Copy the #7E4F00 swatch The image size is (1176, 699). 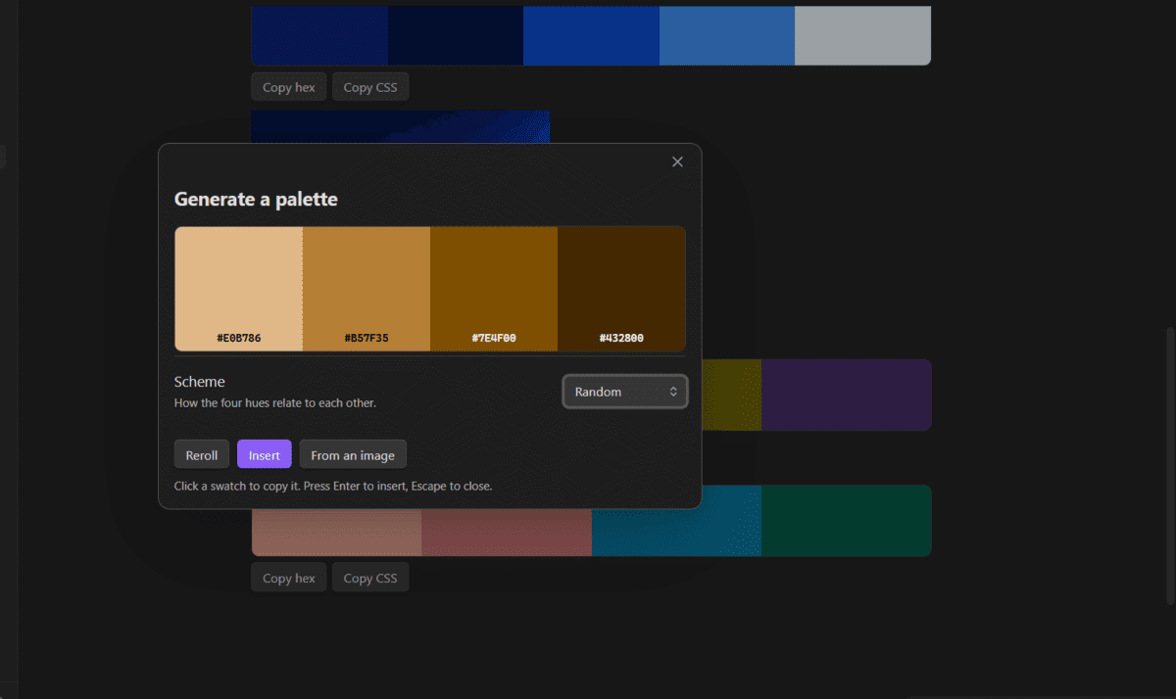pos(494,289)
